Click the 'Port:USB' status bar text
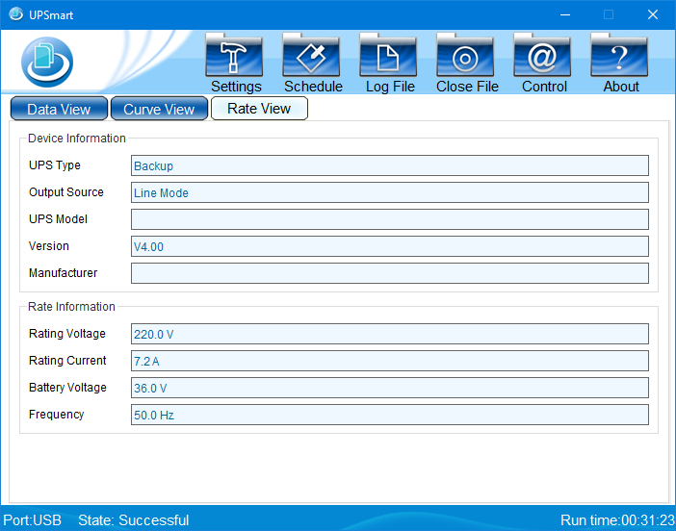 33,519
